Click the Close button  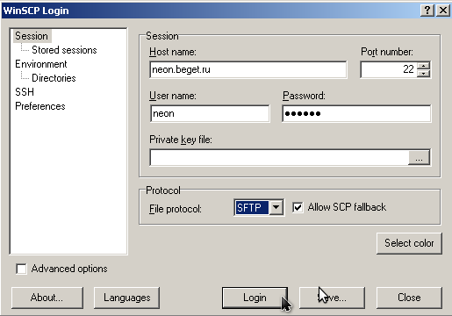coord(409,298)
